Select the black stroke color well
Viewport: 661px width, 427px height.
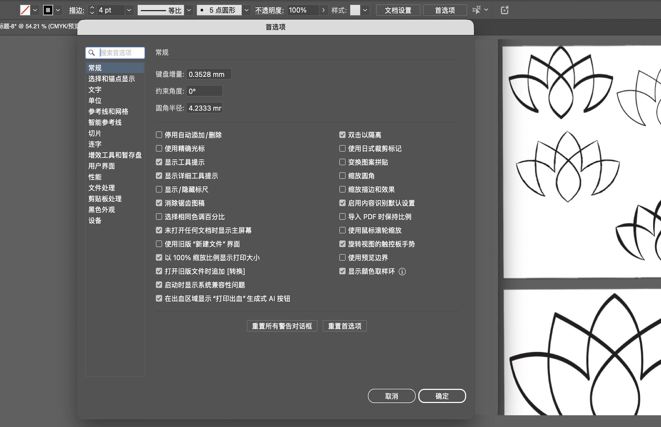(x=48, y=10)
